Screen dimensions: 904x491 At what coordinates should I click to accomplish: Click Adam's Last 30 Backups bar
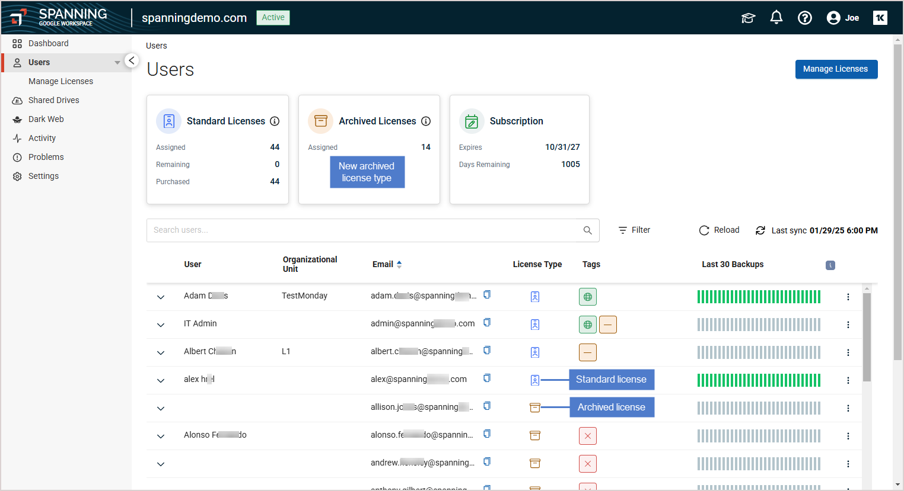759,297
